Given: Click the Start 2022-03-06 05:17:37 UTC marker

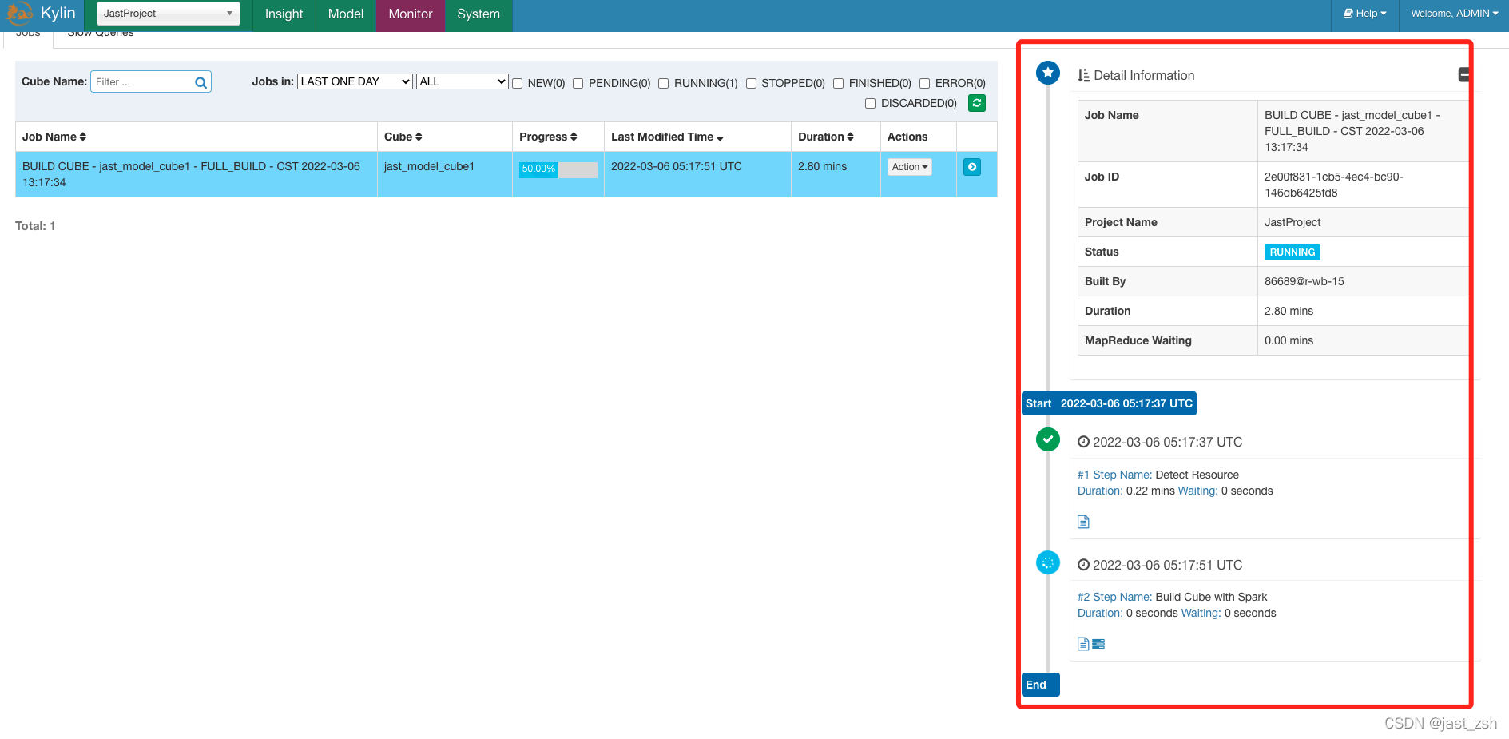Looking at the screenshot, I should point(1109,403).
